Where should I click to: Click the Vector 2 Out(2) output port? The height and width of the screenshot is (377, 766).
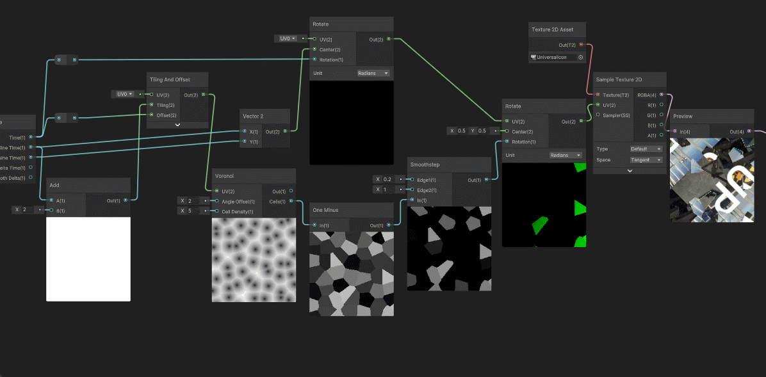click(286, 132)
